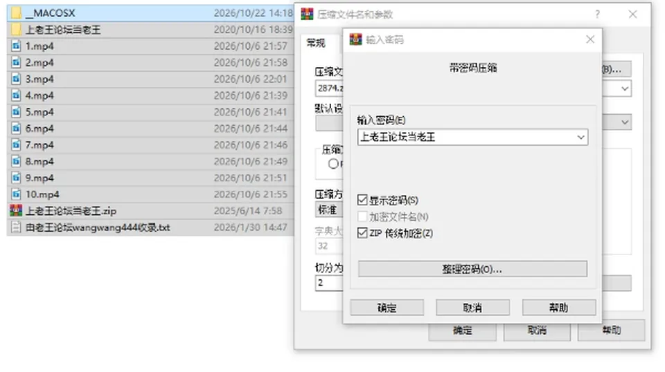Select the radio button under 压缩 group
Screen dimensions: 665x372
[x=333, y=164]
